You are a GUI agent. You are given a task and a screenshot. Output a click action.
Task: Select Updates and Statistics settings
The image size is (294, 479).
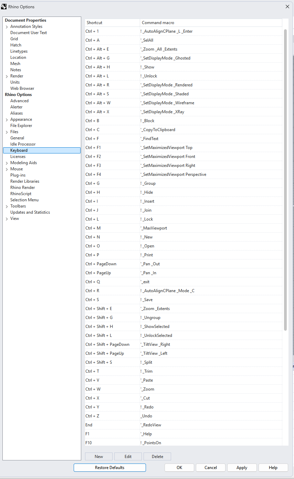(x=30, y=212)
